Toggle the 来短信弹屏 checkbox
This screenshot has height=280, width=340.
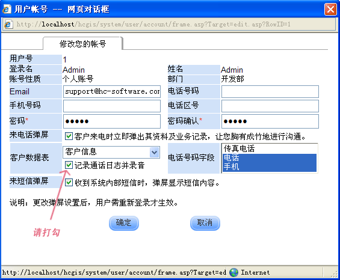pyautogui.click(x=69, y=182)
